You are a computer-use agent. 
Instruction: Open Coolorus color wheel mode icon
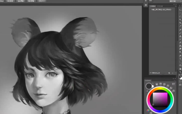tap(148, 111)
